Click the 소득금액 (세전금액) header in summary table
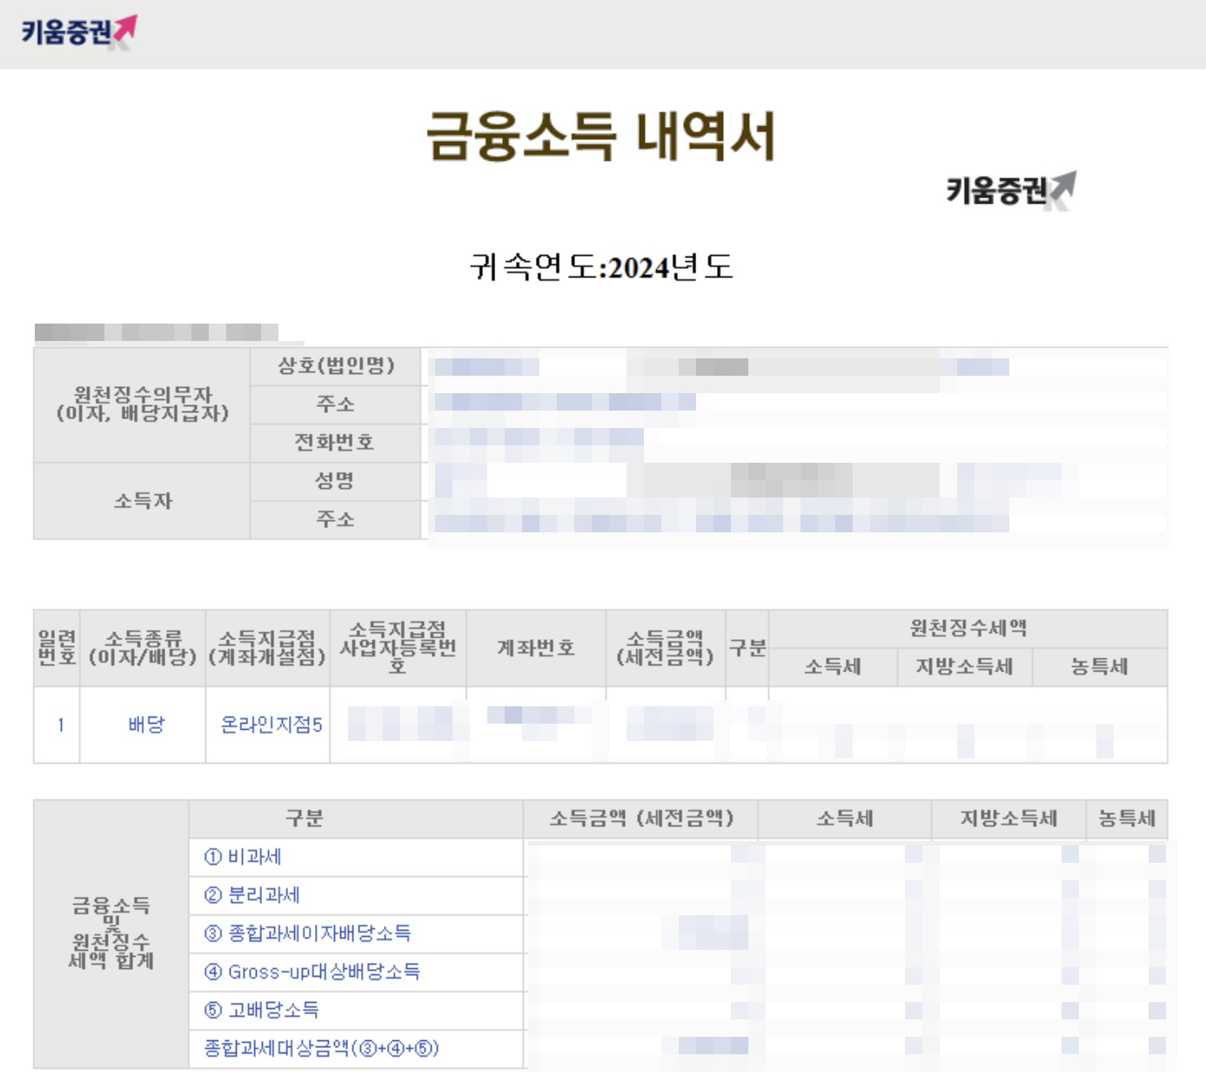 (x=641, y=818)
